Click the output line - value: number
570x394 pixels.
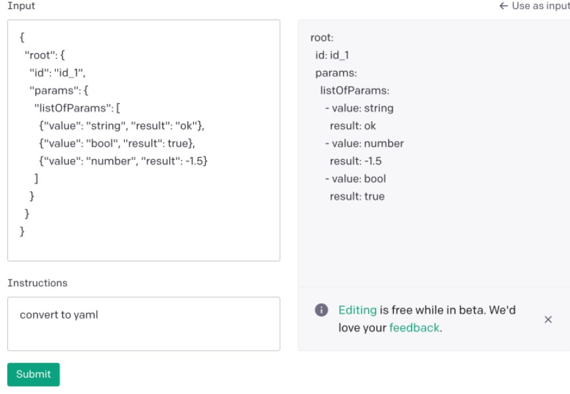click(x=365, y=143)
